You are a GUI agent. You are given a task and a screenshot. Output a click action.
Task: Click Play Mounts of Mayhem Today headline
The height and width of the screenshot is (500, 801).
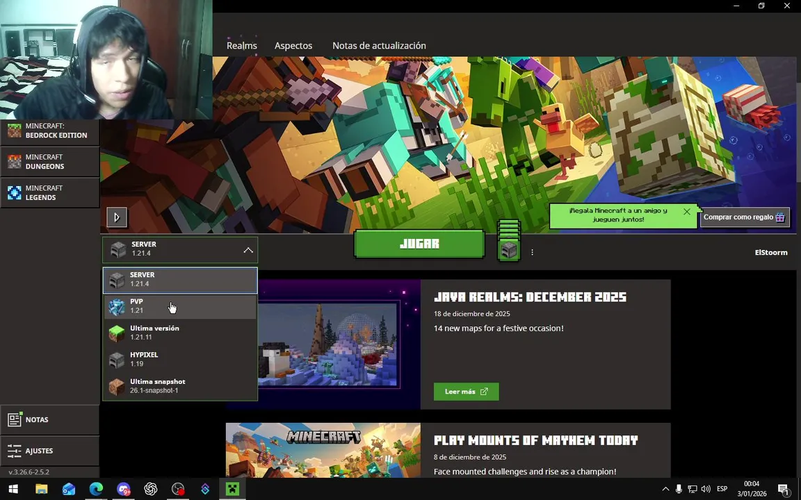pos(535,441)
